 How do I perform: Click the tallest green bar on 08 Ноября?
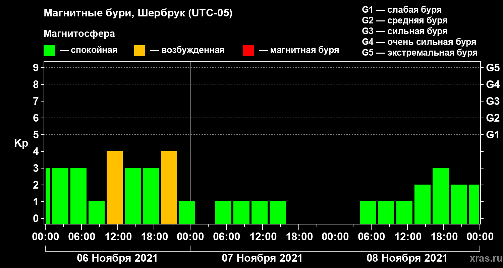[441, 196]
